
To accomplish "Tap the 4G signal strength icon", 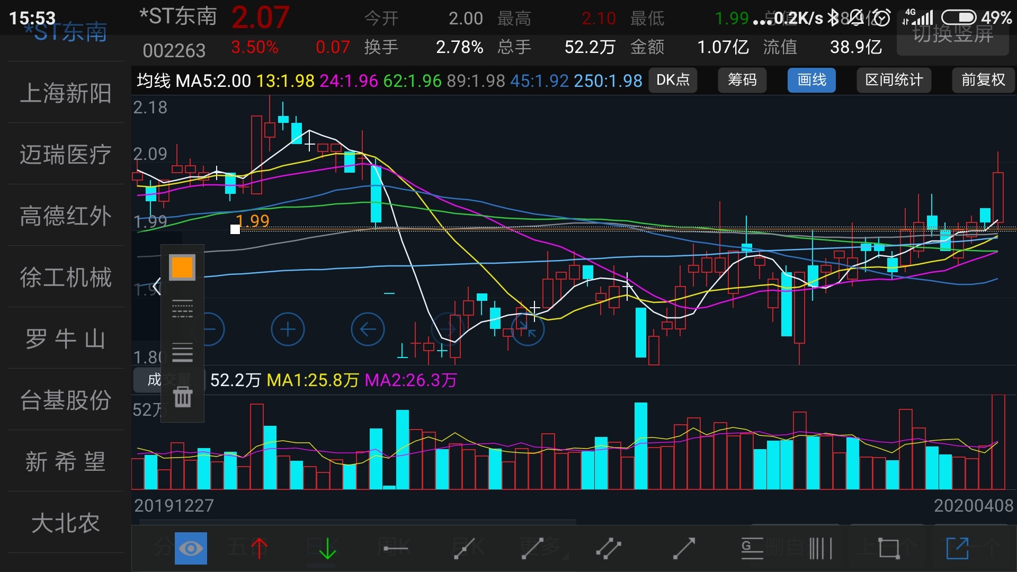I will [918, 17].
